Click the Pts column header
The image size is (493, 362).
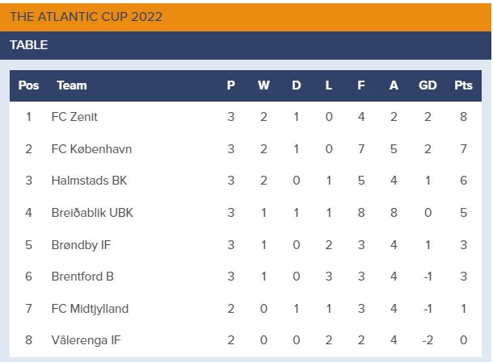click(x=463, y=85)
